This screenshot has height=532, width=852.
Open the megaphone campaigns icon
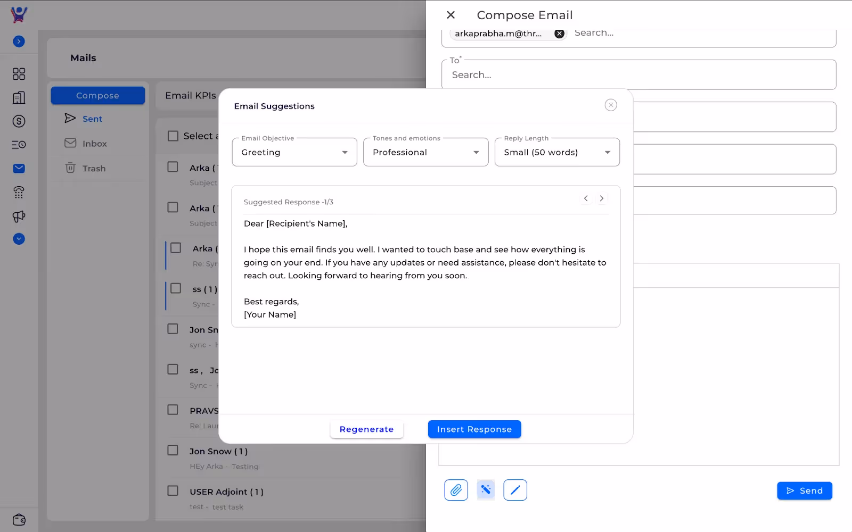tap(19, 216)
